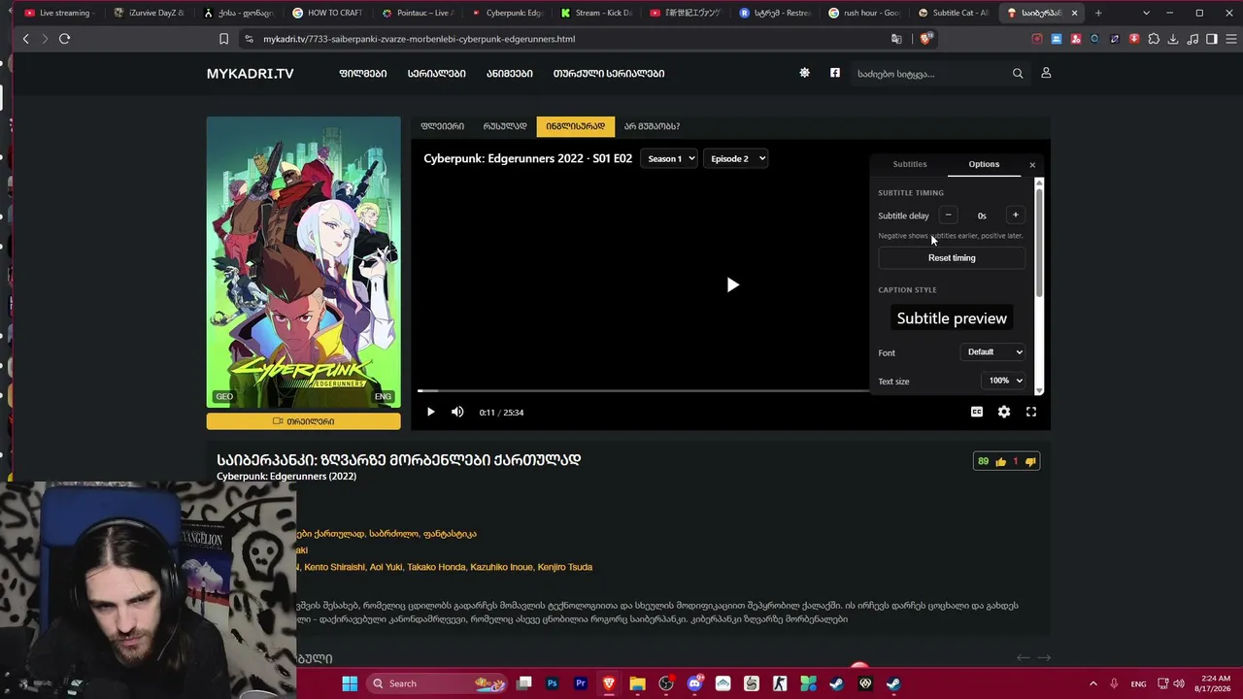Click the MYKADRI.TV logo
The height and width of the screenshot is (699, 1243).
click(250, 74)
